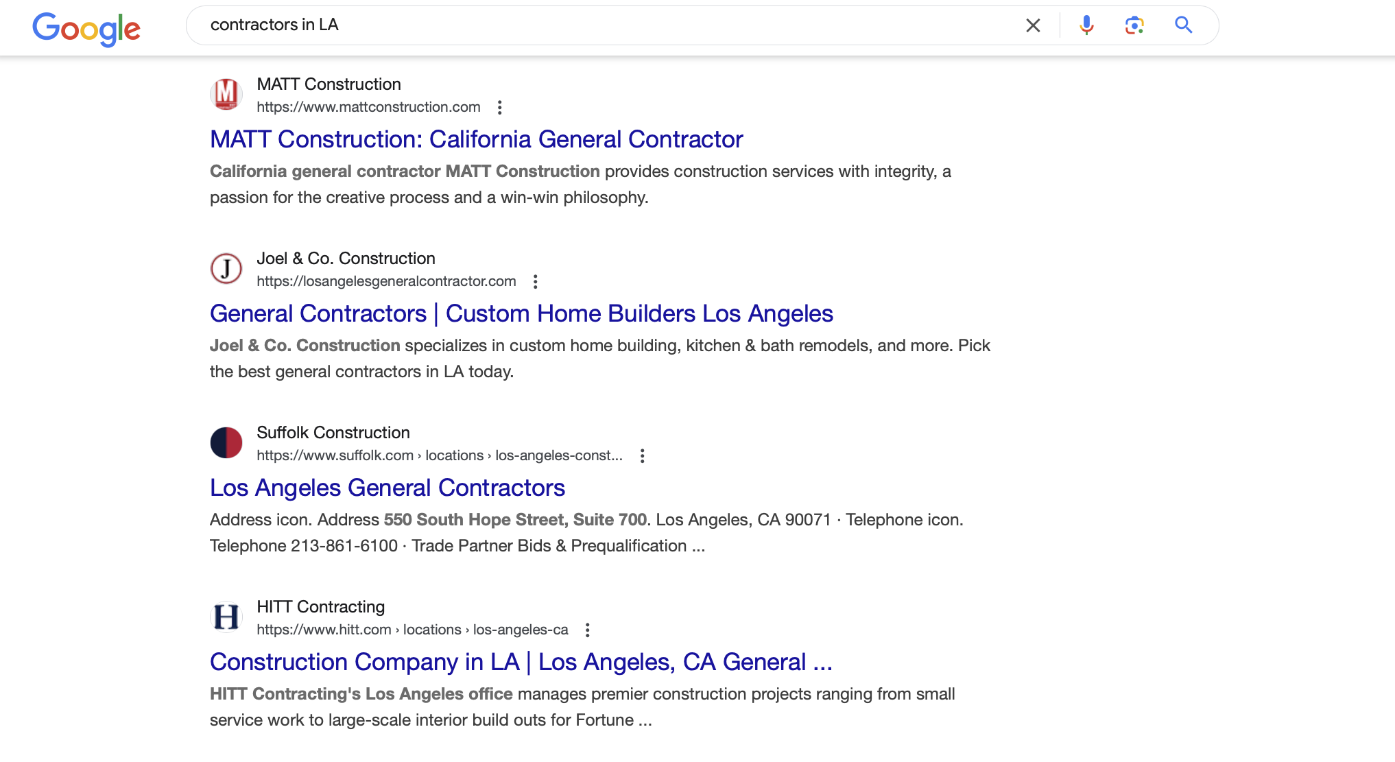Click the suffolk.com locations URL breadcrumb

440,455
